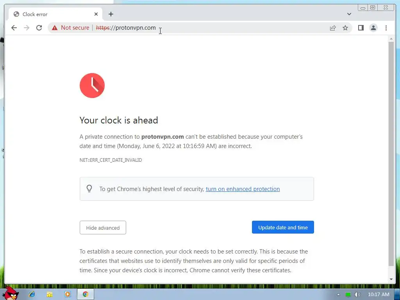Open the media player taskbar icon
The height and width of the screenshot is (300, 400).
pos(67,295)
